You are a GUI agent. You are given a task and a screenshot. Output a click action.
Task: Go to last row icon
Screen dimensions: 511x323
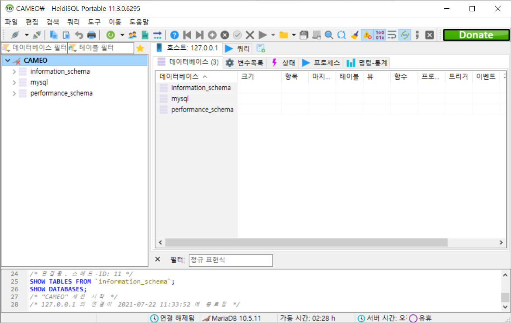[200, 35]
